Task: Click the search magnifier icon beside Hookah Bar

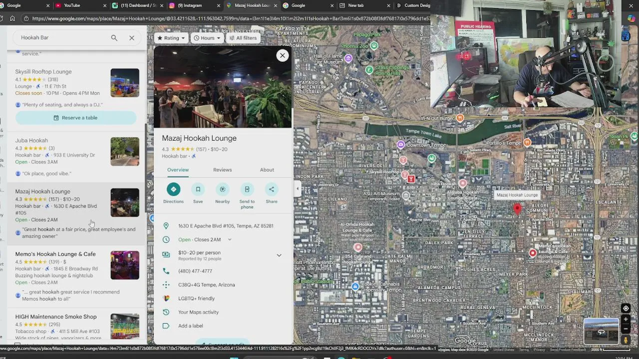Action: [x=114, y=38]
